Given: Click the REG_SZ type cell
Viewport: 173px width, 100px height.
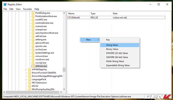Looking at the screenshot, I should (94, 17).
